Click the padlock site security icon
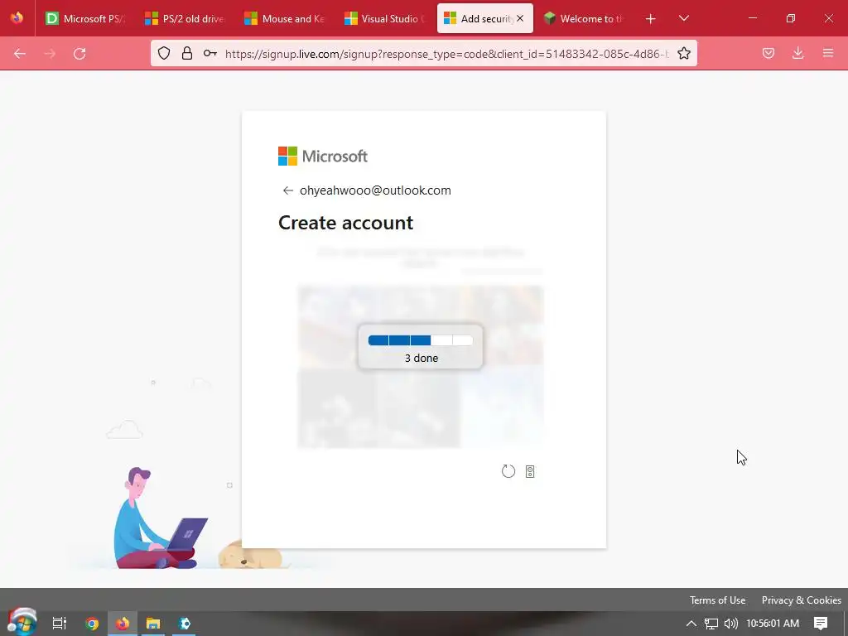This screenshot has height=636, width=848. [187, 53]
